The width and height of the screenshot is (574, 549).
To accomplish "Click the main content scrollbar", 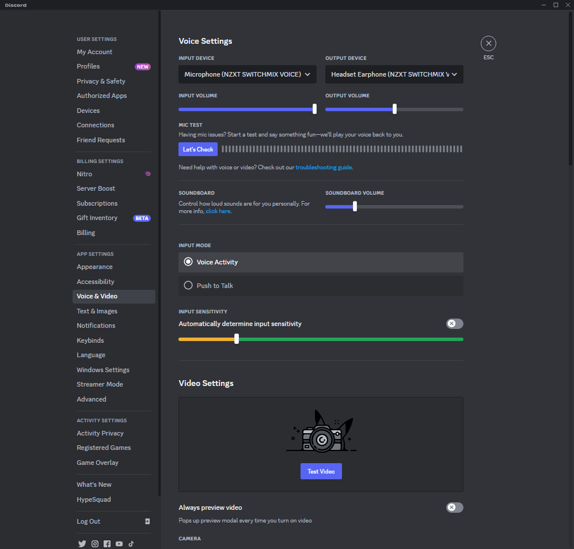I will pos(571,88).
